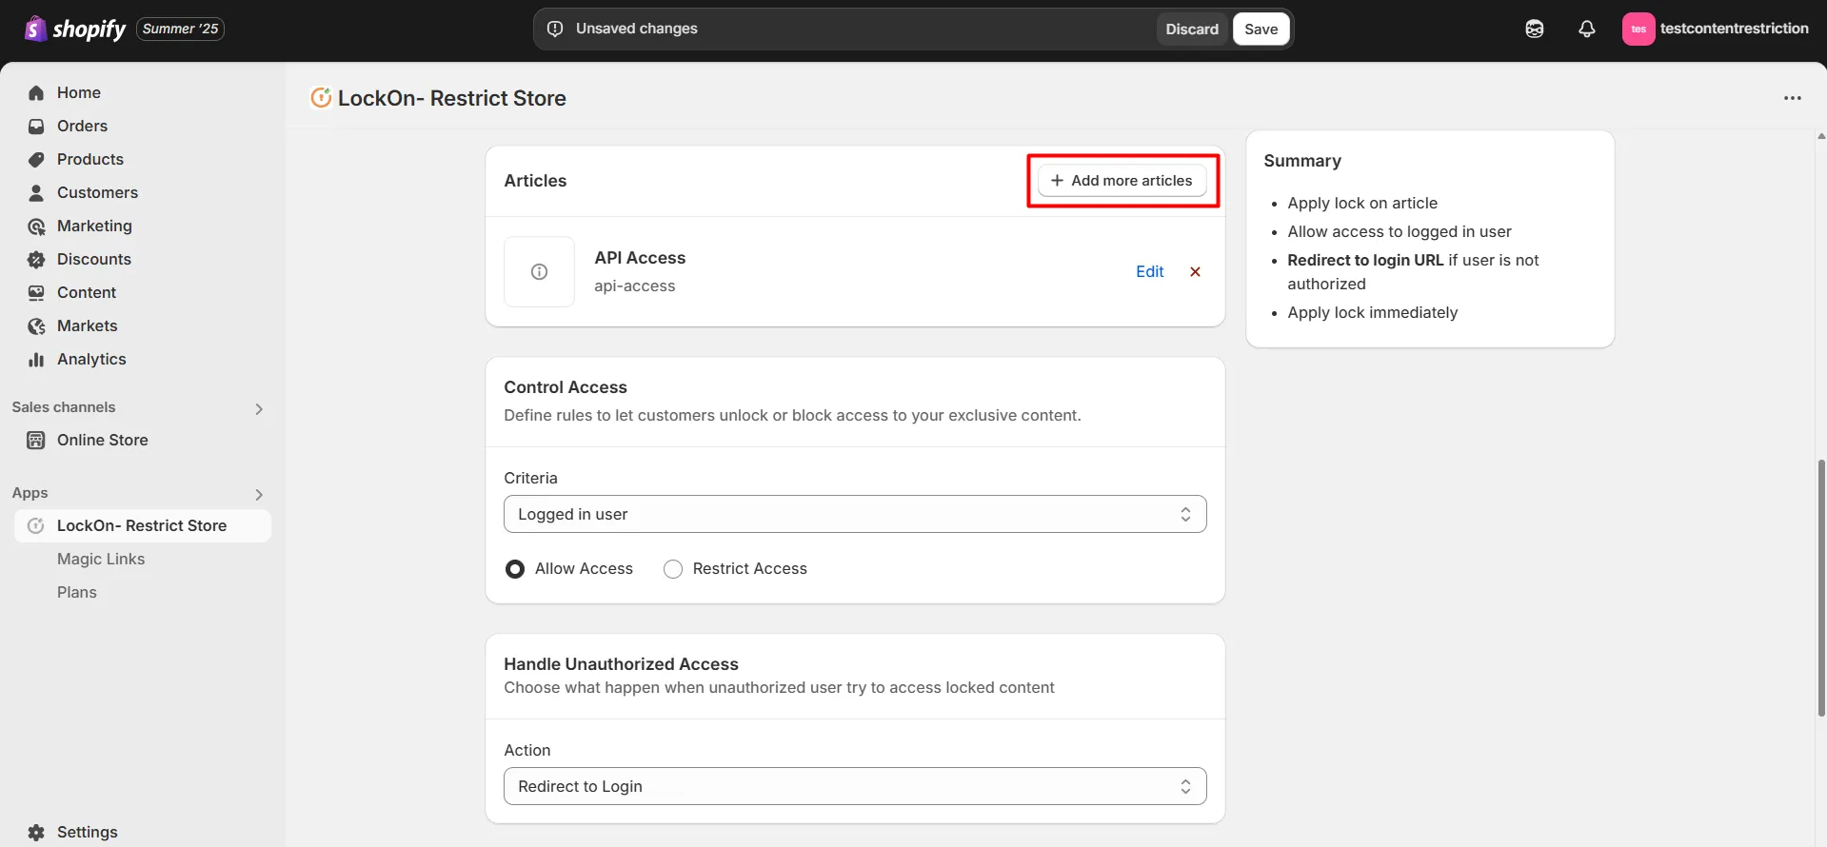Screen dimensions: 1827x847
Task: Click the Products tag icon
Action: click(36, 160)
